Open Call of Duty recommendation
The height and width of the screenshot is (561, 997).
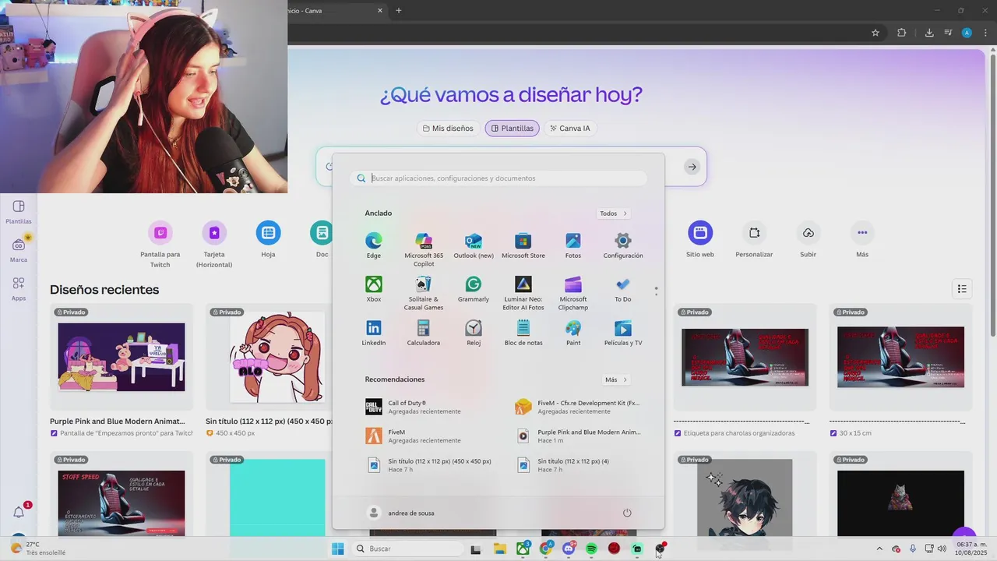click(x=425, y=407)
